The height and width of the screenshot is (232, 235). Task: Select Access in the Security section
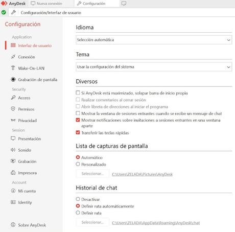(x=24, y=98)
